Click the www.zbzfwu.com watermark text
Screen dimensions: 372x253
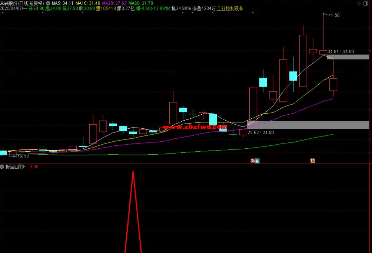(195, 127)
